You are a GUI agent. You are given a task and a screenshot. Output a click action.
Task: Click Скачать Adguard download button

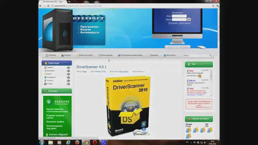[x=57, y=134]
